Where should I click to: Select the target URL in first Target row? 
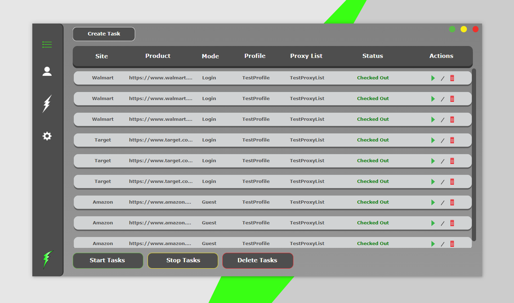click(x=161, y=140)
